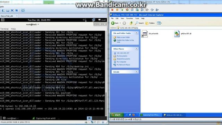Select the DLL file icon in folder
Screen dimensions: 222x125
coord(177,34)
